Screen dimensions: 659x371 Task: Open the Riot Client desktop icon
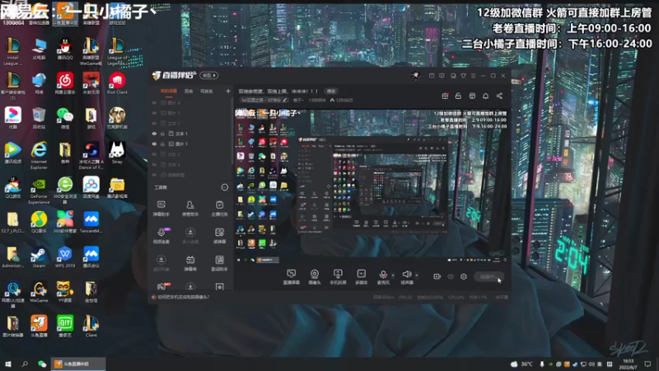(x=117, y=83)
